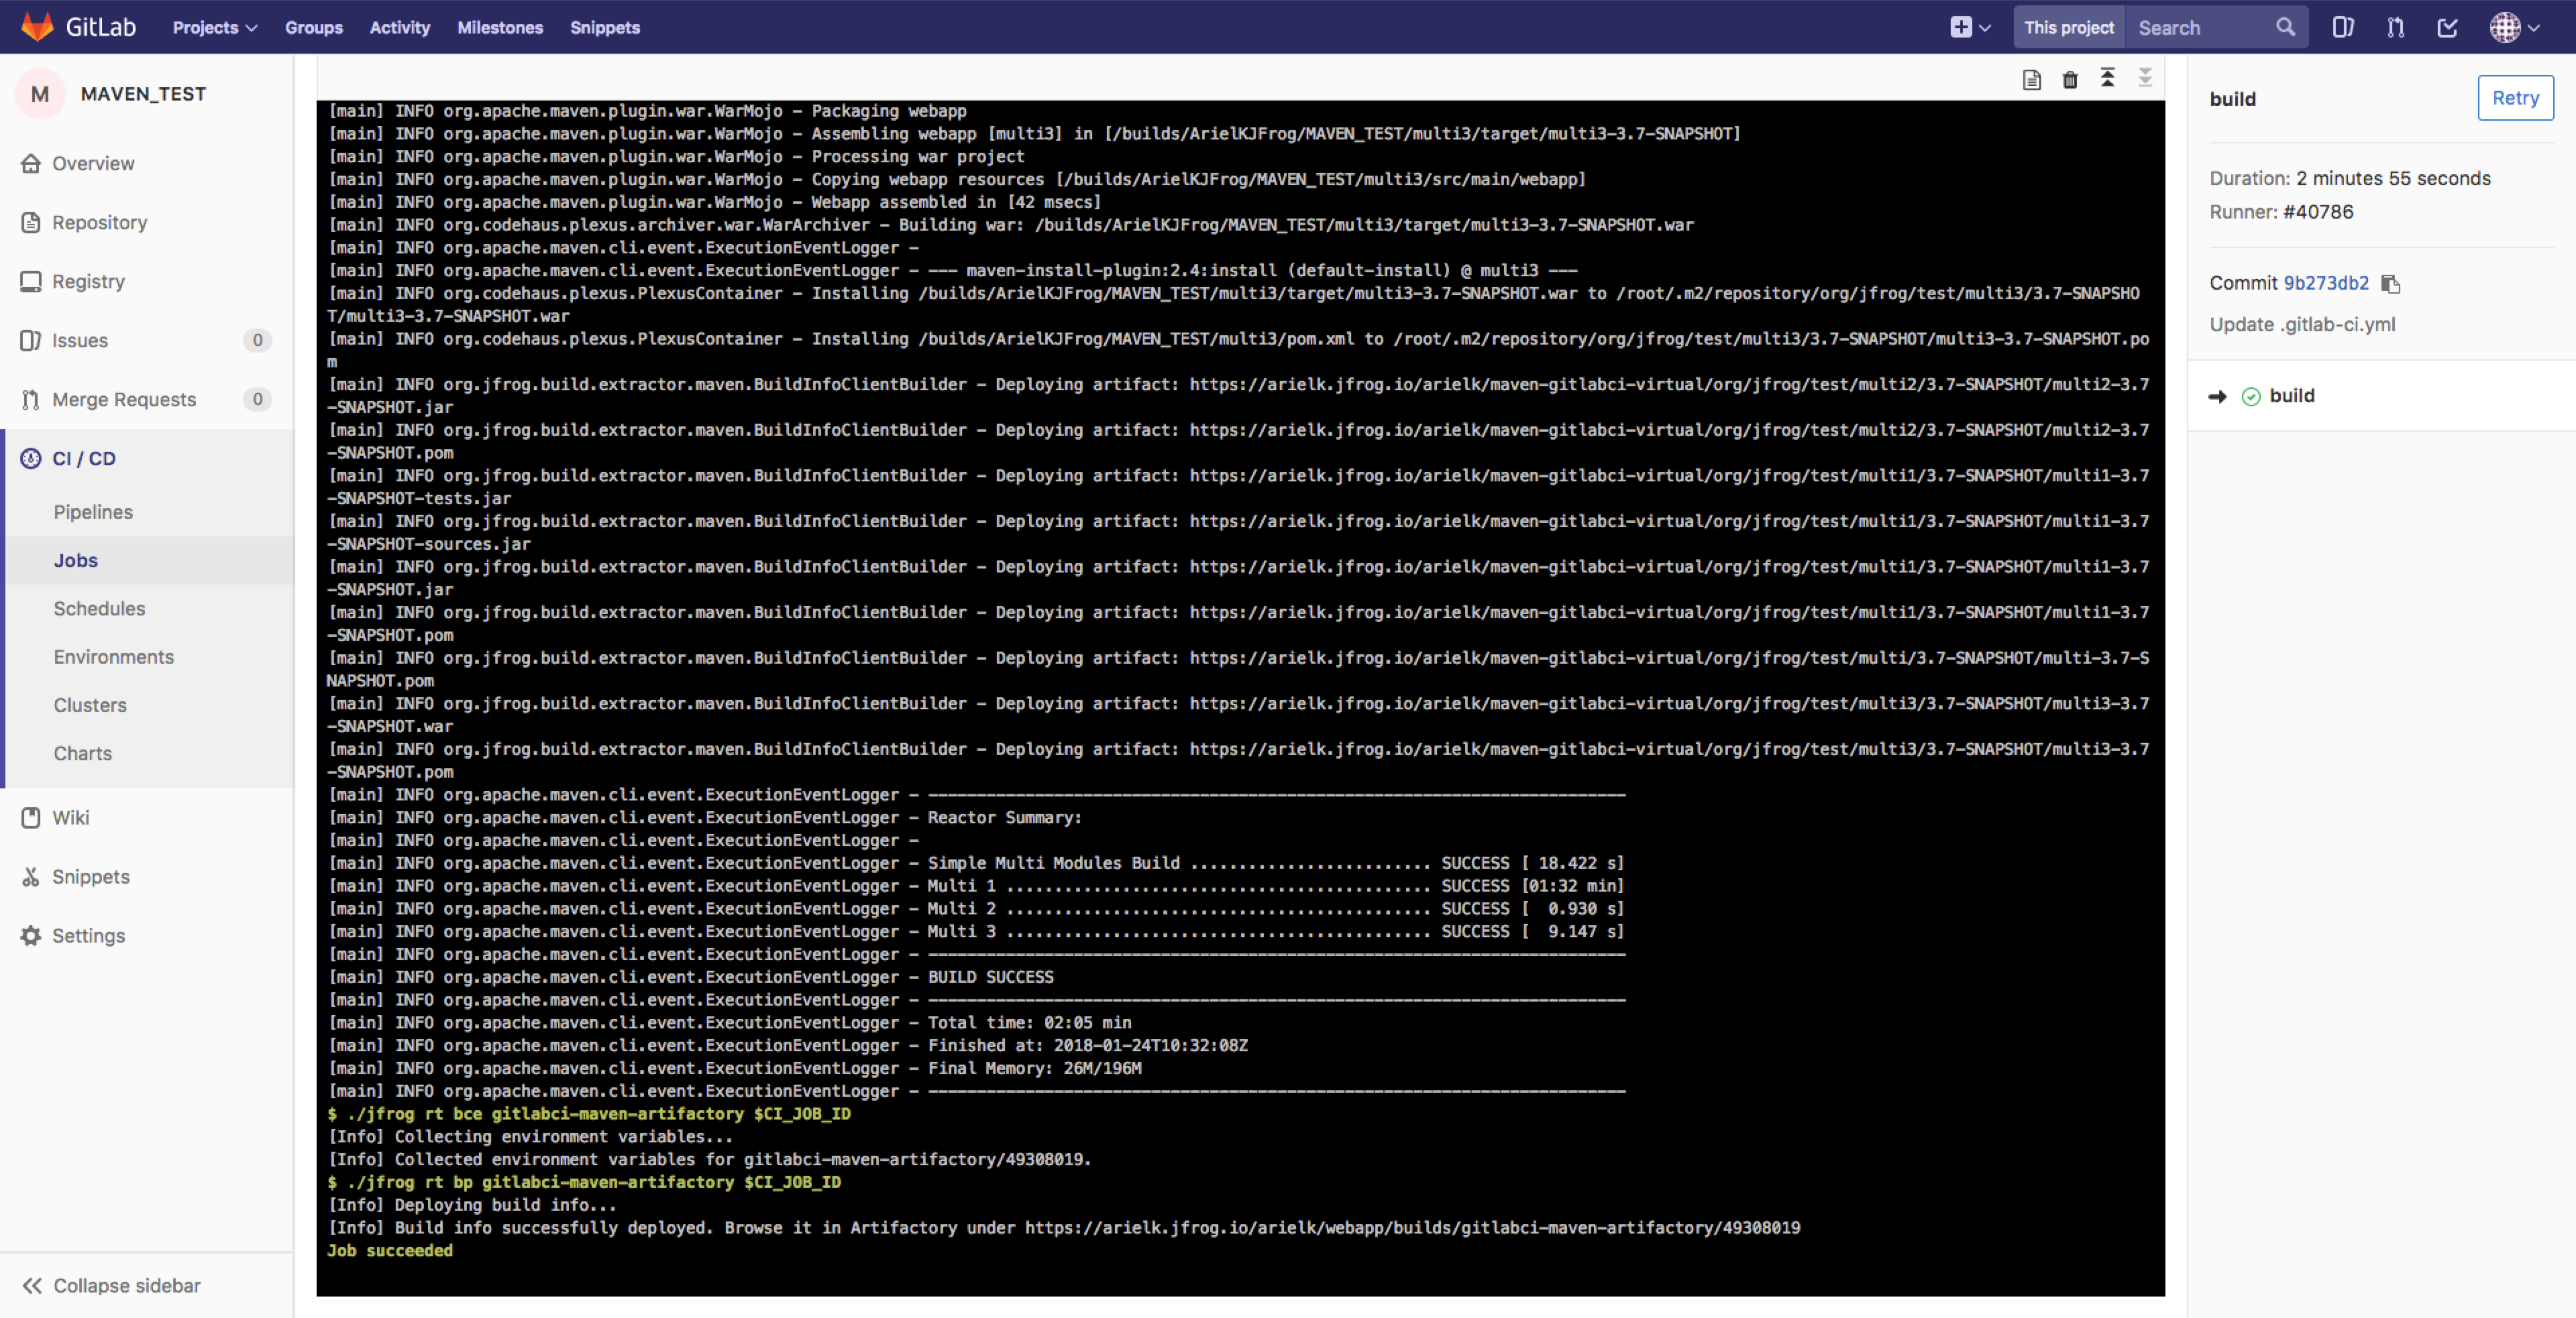
Task: Open the user avatar dropdown menu
Action: pos(2512,27)
